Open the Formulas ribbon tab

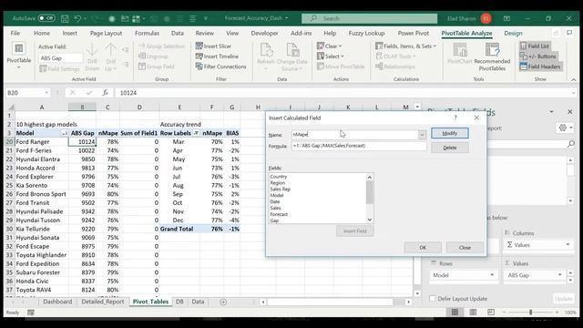(x=147, y=33)
